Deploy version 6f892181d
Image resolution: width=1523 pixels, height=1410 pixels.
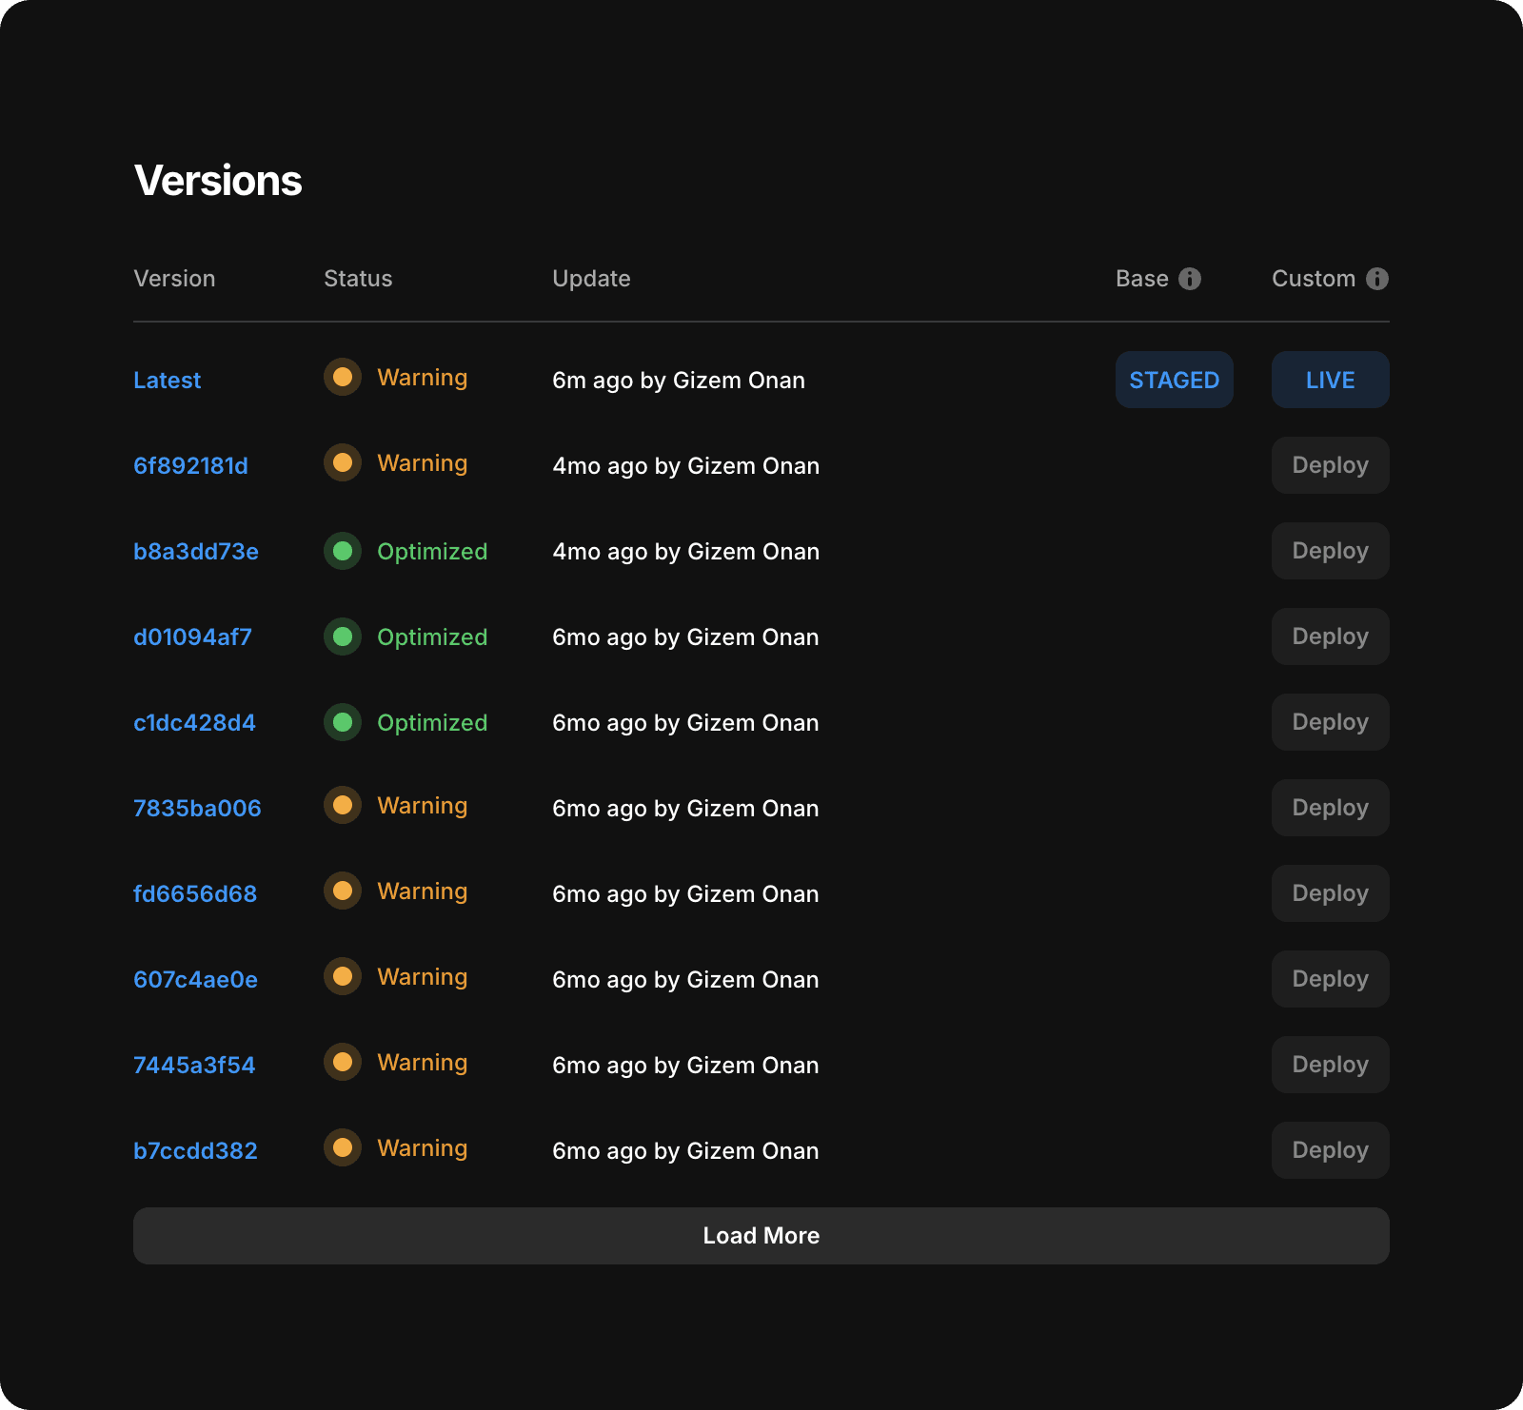[1330, 465]
